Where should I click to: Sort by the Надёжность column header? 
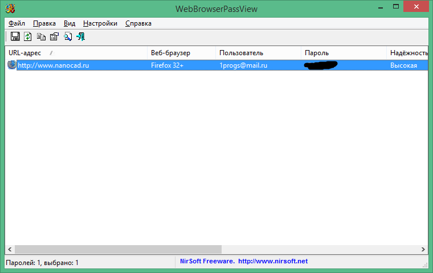pos(407,53)
